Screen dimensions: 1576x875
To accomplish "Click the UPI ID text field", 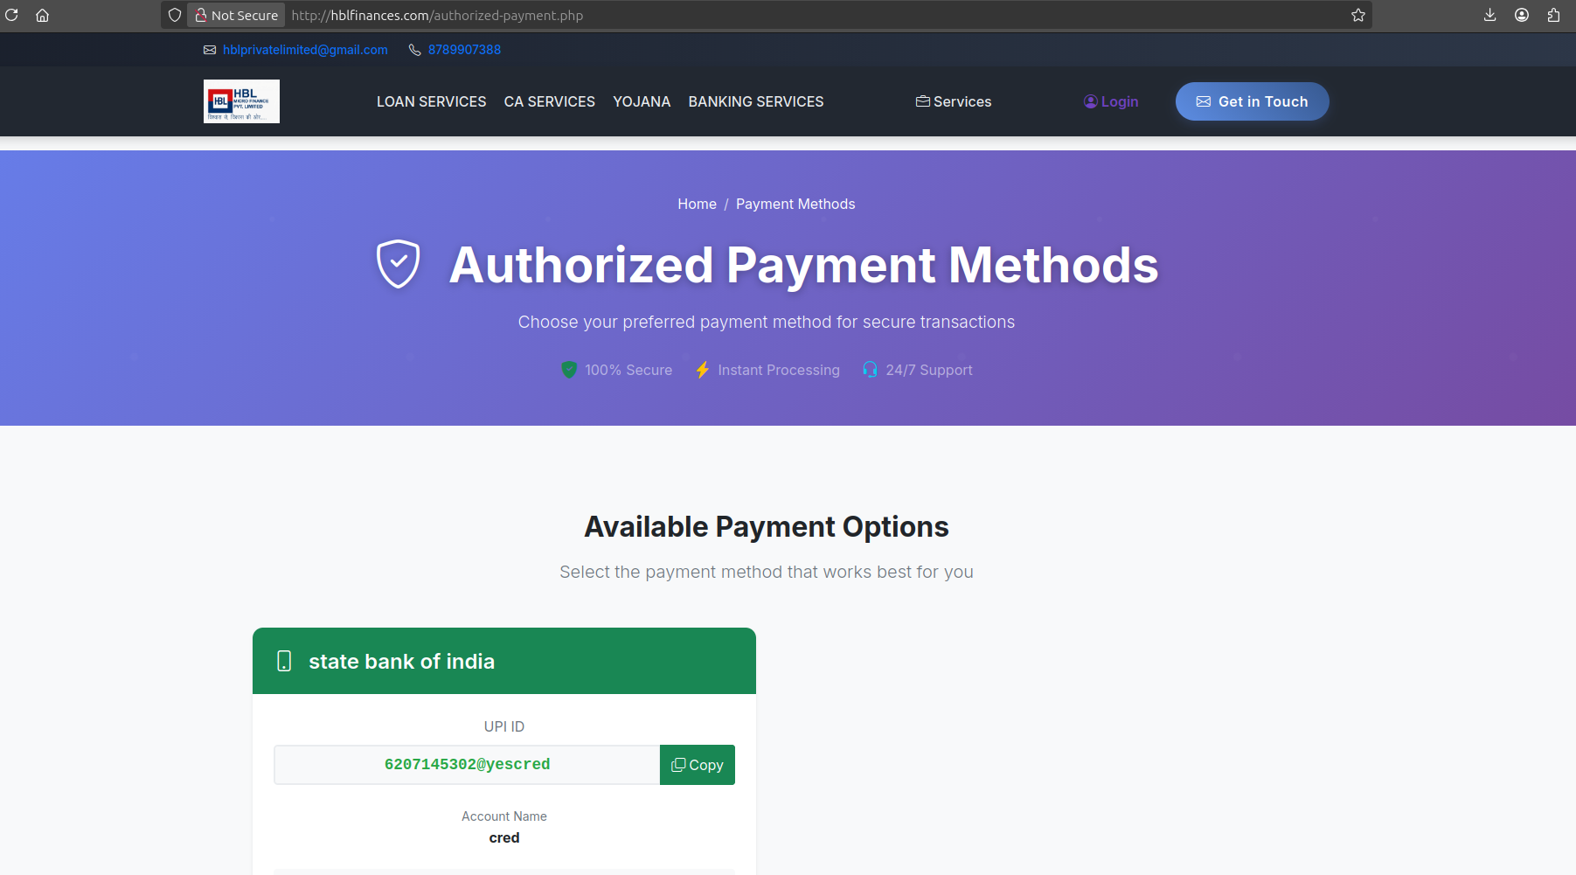I will click(467, 765).
